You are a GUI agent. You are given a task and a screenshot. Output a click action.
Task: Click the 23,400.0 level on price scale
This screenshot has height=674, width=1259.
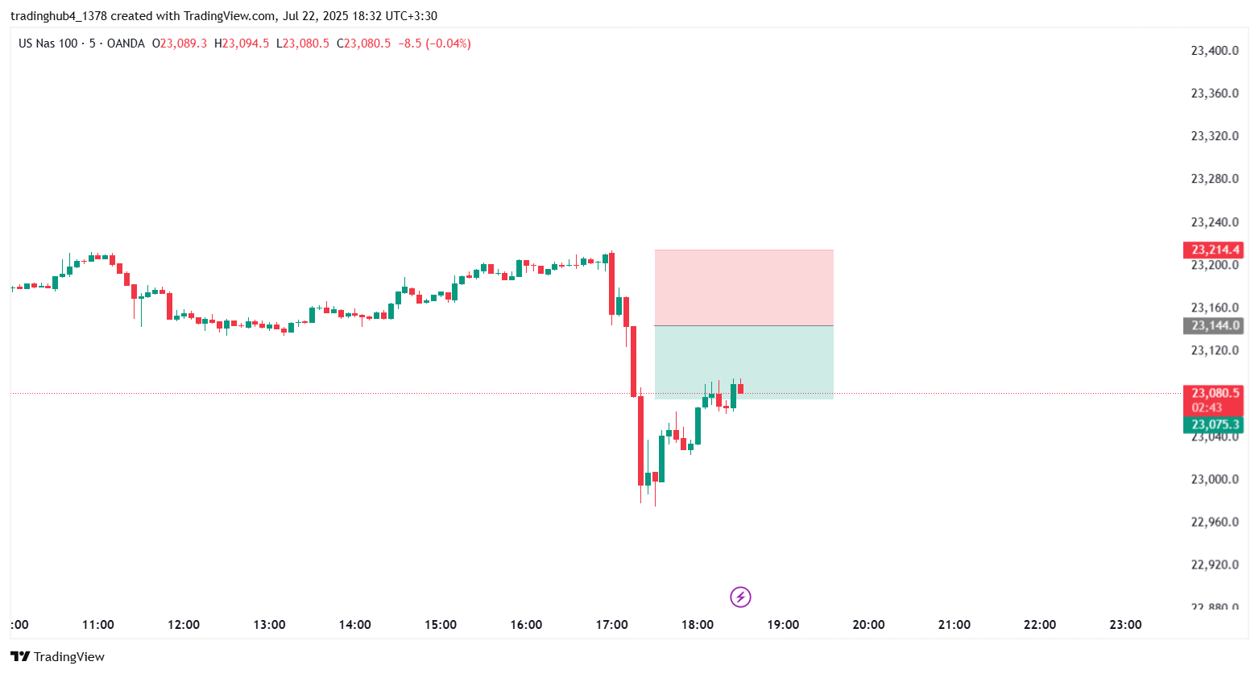(1214, 51)
